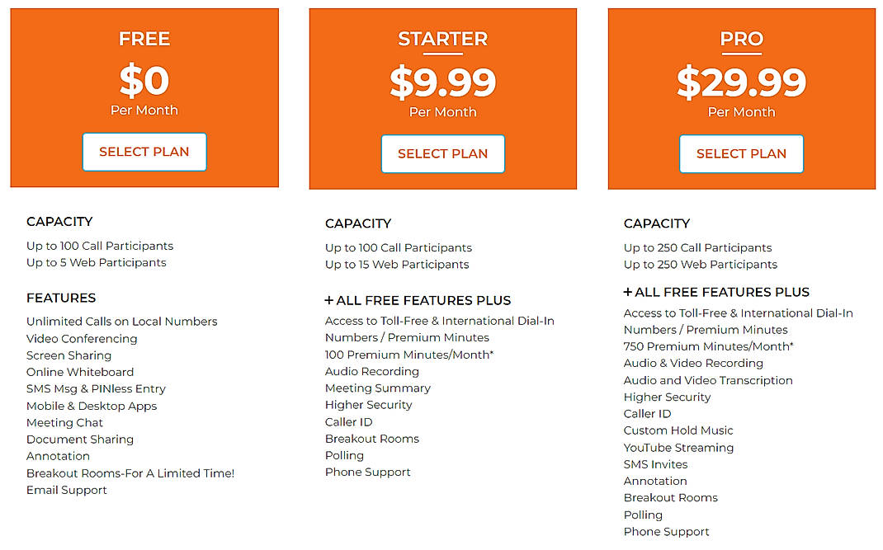Select the FREE plan heading

coord(144,39)
